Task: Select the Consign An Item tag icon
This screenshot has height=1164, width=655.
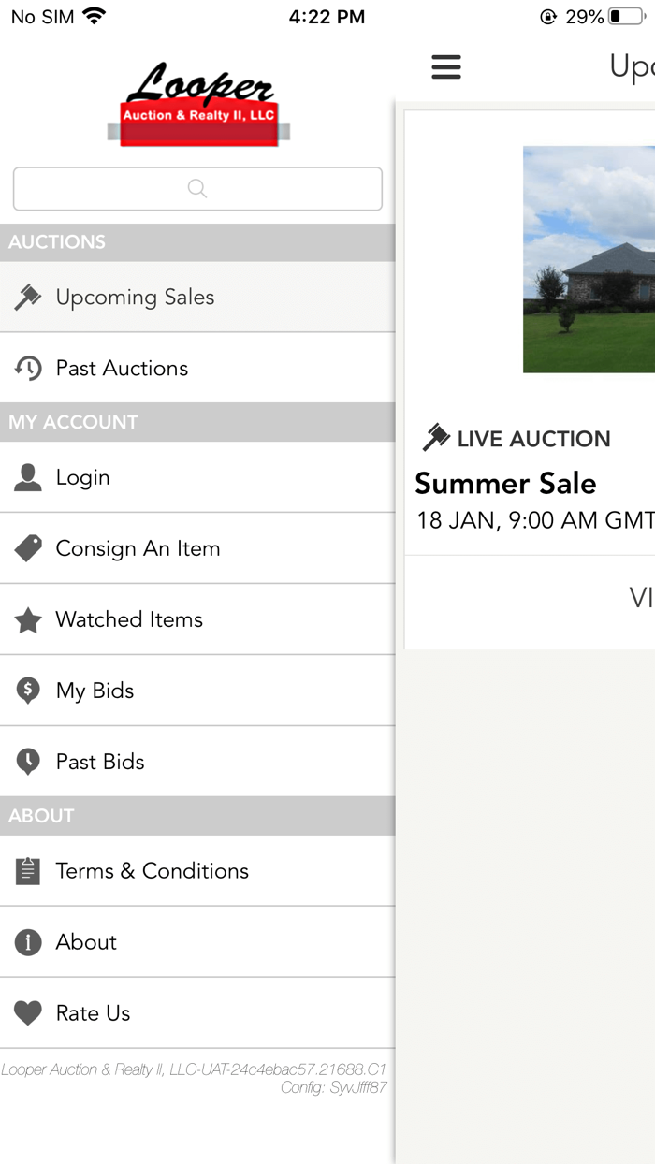Action: (x=28, y=548)
